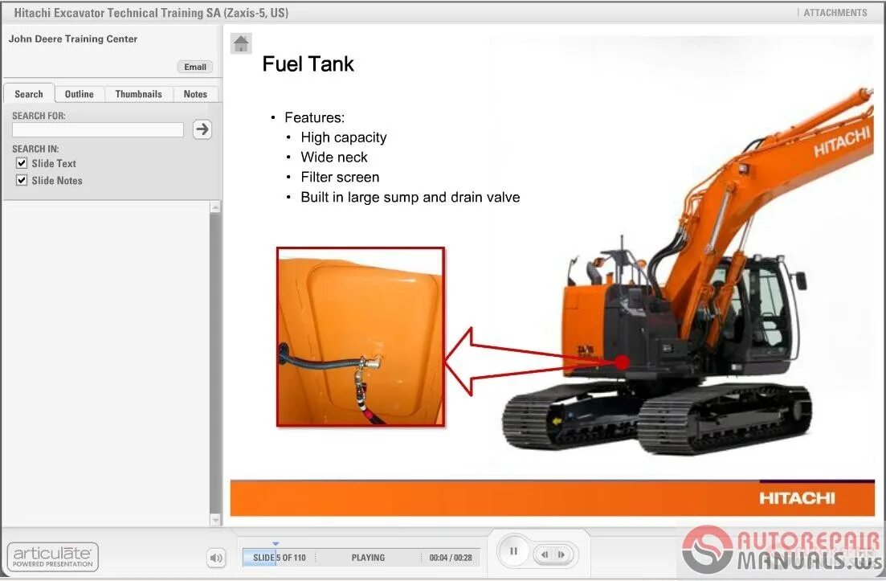Screen dimensions: 886x581
Task: Click the Articulate Powered Presentation logo
Action: click(52, 557)
